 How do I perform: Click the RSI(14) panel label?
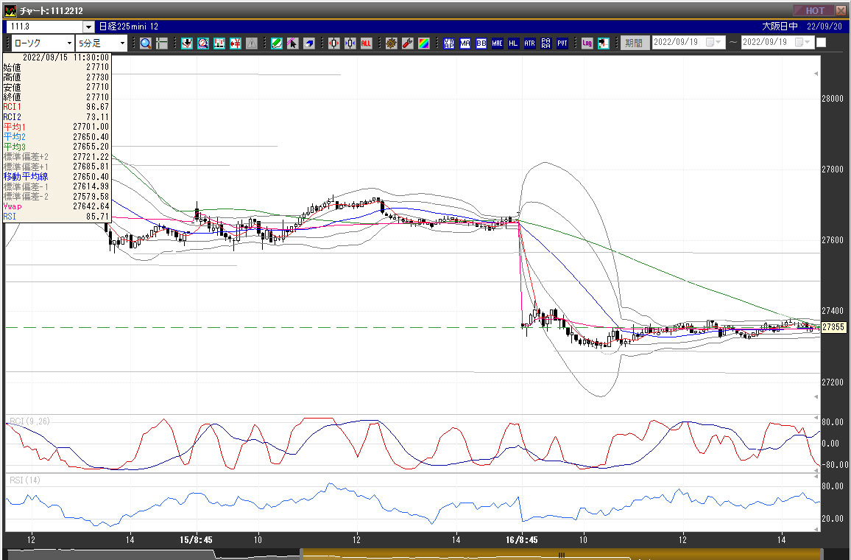pyautogui.click(x=25, y=480)
